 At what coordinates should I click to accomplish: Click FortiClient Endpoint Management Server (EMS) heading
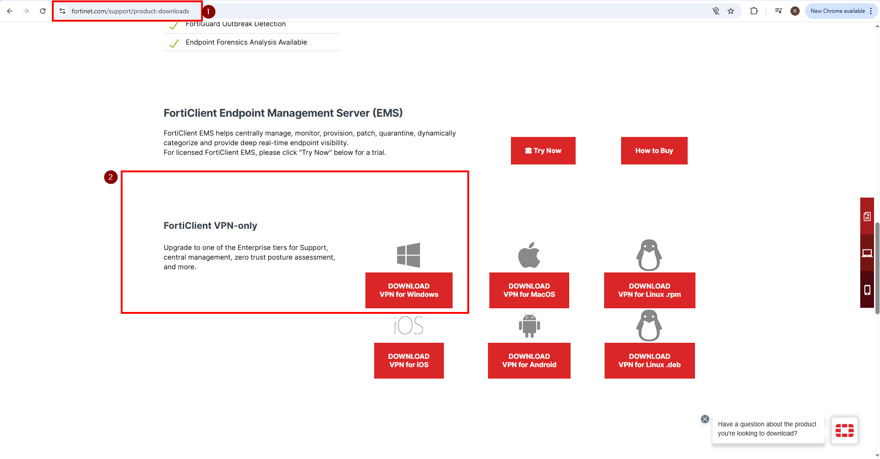(283, 113)
